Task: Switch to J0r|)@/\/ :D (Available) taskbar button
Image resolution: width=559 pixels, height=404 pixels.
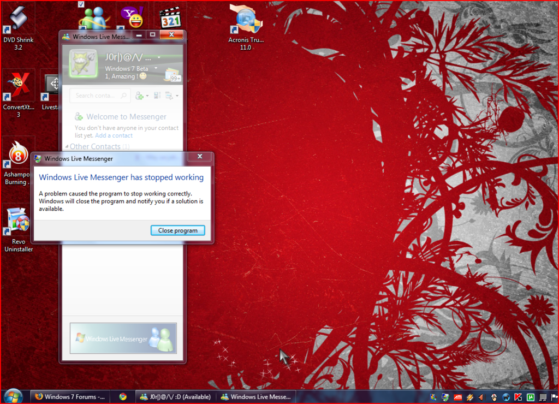Action: pos(175,397)
